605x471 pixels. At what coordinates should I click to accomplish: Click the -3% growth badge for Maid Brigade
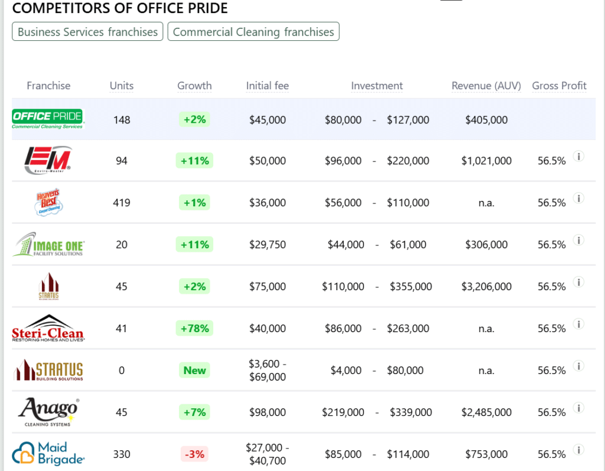coord(194,454)
